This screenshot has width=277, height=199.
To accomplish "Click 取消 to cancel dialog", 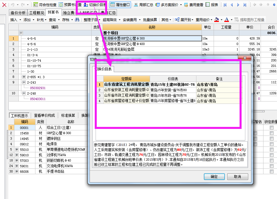I will coord(238,177).
